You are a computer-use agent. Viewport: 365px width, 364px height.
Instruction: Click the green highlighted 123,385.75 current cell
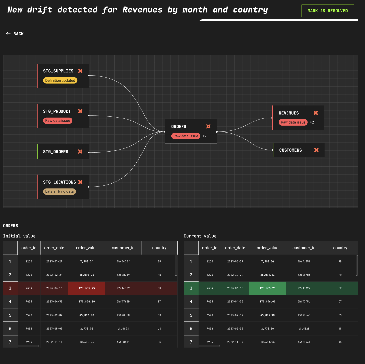pos(268,288)
